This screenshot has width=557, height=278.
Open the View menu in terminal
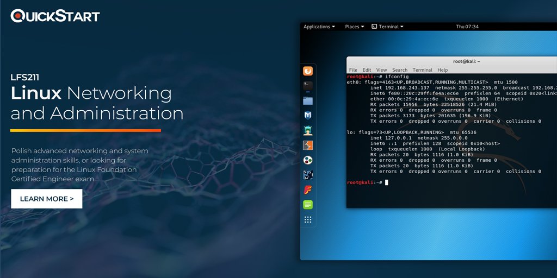tap(381, 70)
